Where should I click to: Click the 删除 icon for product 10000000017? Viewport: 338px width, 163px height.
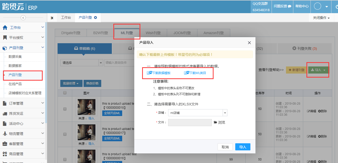[319, 136]
